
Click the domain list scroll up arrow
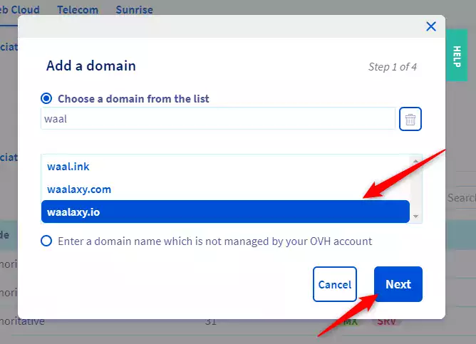(415, 161)
